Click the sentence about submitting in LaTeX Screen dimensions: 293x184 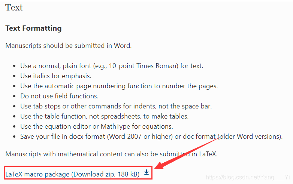point(112,154)
